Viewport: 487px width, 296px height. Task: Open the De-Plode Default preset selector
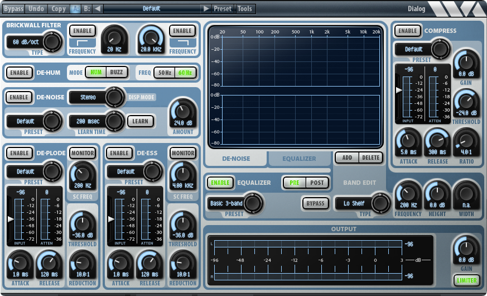coord(34,171)
